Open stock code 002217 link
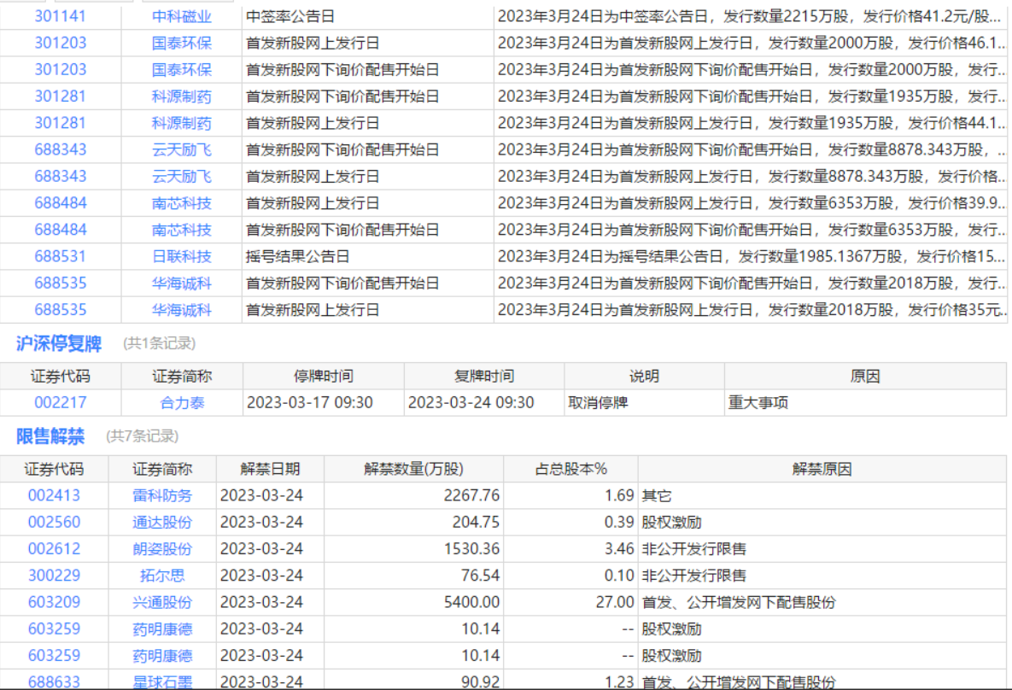Screen dimensions: 1012x690 point(60,403)
